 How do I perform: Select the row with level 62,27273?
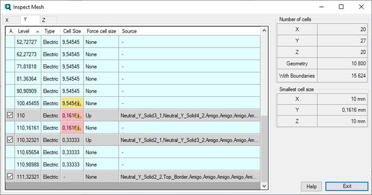point(133,54)
